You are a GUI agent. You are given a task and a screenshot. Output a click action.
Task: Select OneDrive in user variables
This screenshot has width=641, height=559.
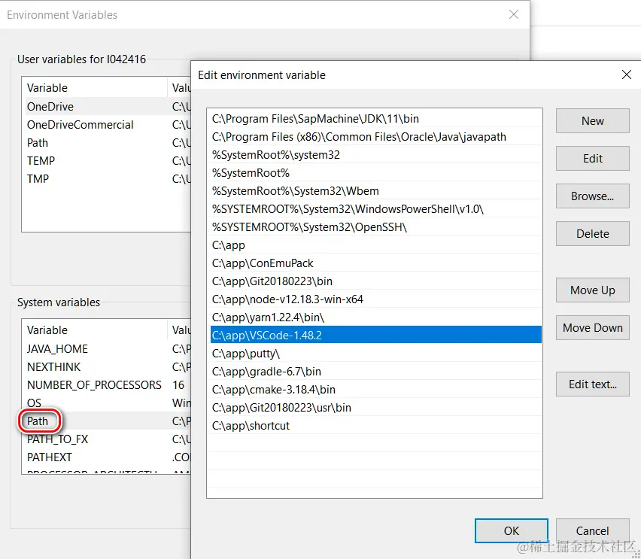(x=106, y=106)
